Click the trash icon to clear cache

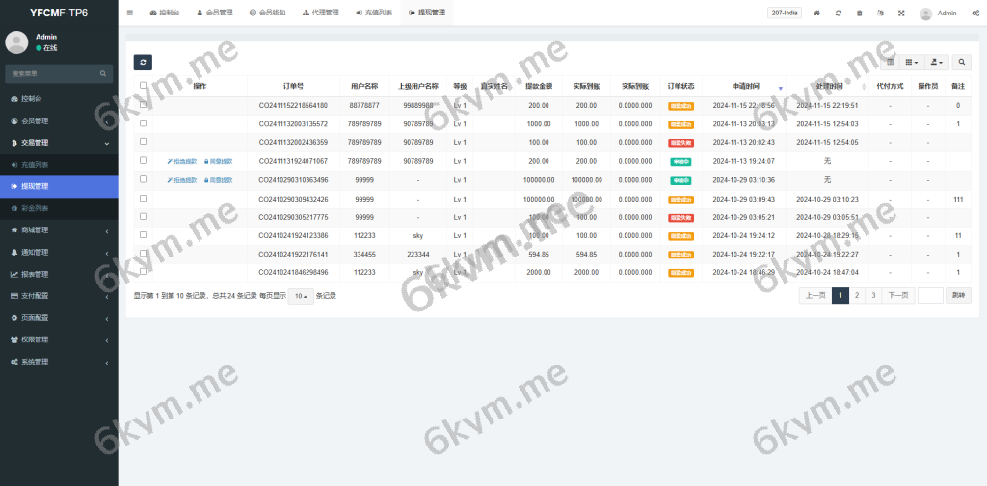tap(860, 13)
